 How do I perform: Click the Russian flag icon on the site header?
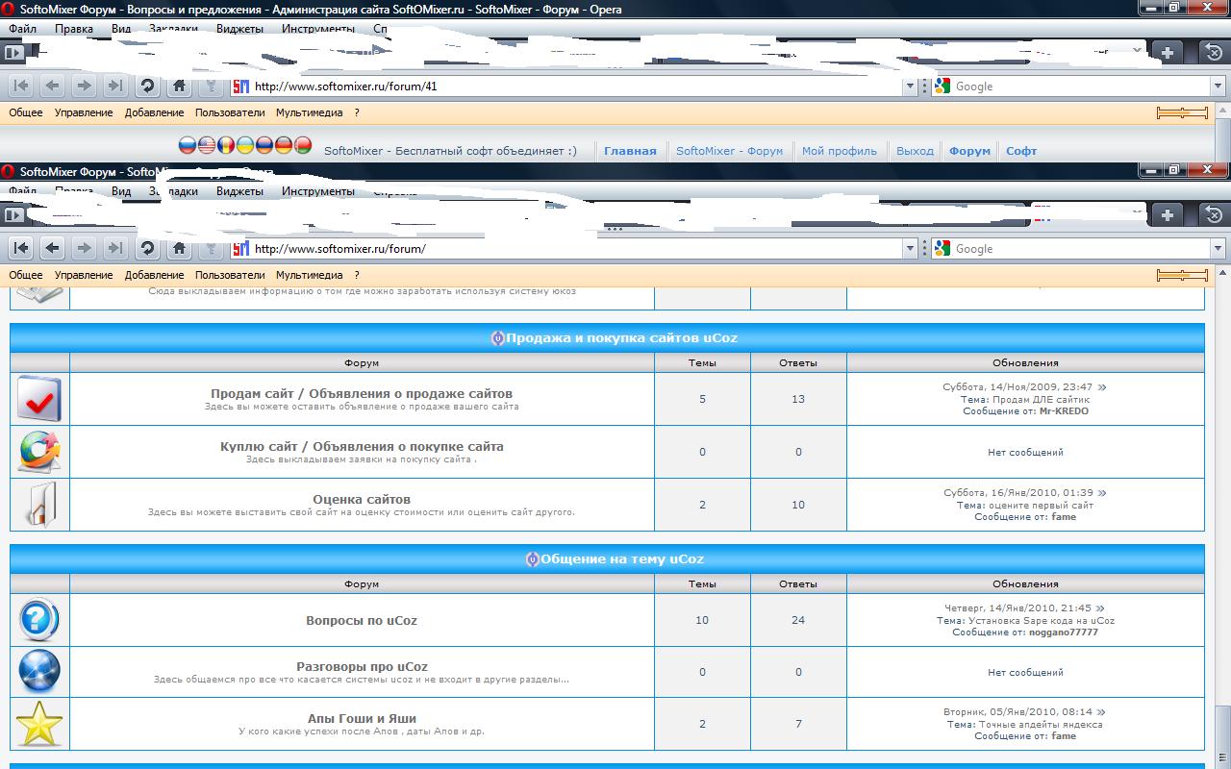(x=188, y=145)
